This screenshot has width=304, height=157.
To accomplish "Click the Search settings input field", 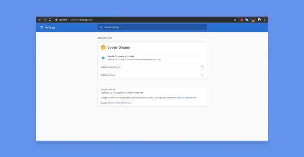I will (152, 27).
